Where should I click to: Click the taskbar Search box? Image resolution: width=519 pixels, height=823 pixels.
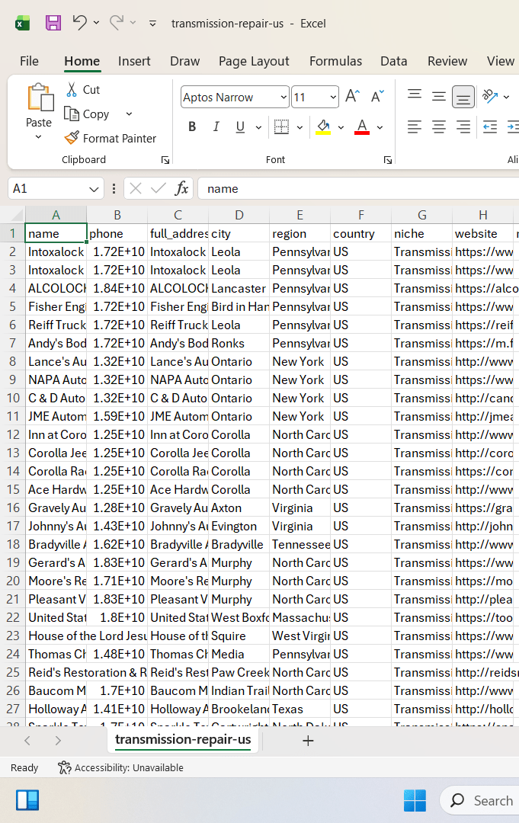point(481,800)
